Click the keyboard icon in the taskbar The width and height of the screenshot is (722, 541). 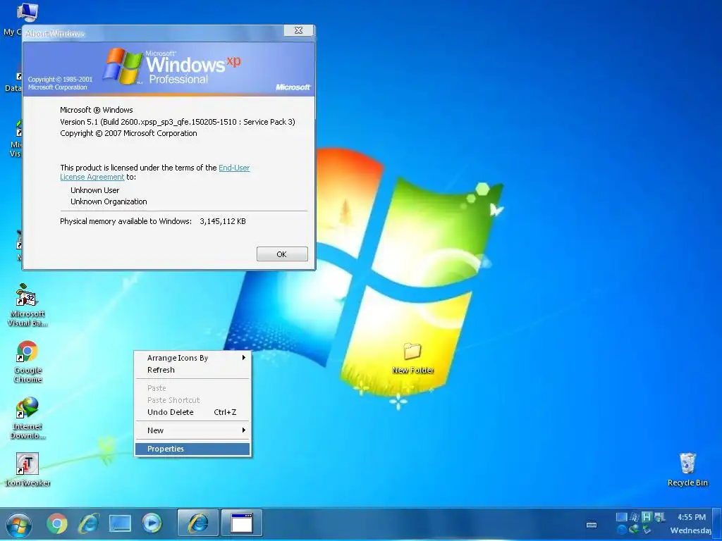click(592, 525)
